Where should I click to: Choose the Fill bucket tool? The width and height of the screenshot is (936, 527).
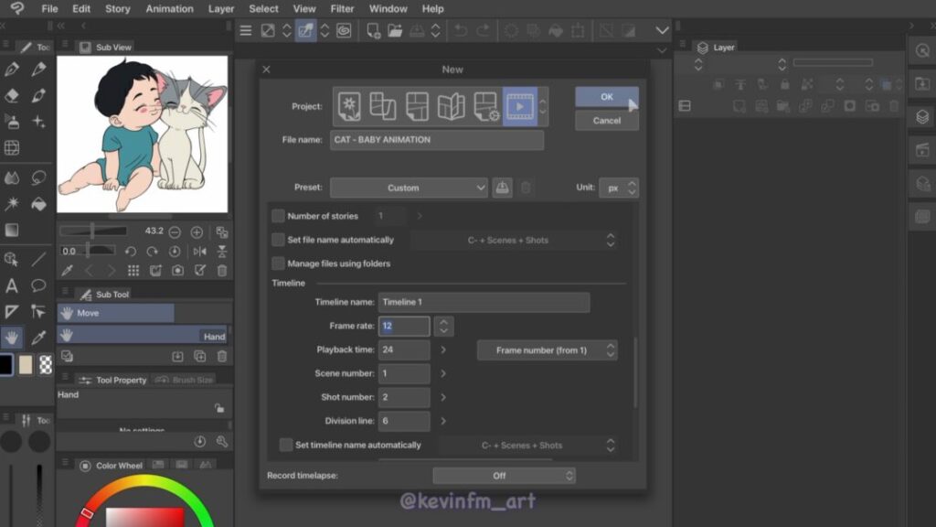coord(38,203)
